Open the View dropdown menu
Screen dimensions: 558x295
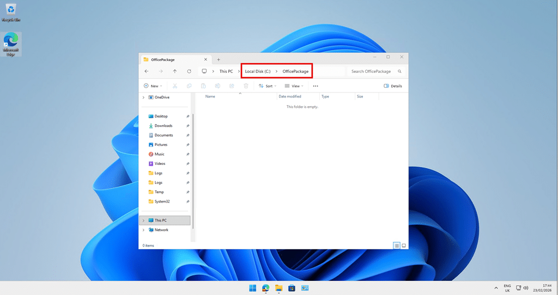[x=294, y=86]
